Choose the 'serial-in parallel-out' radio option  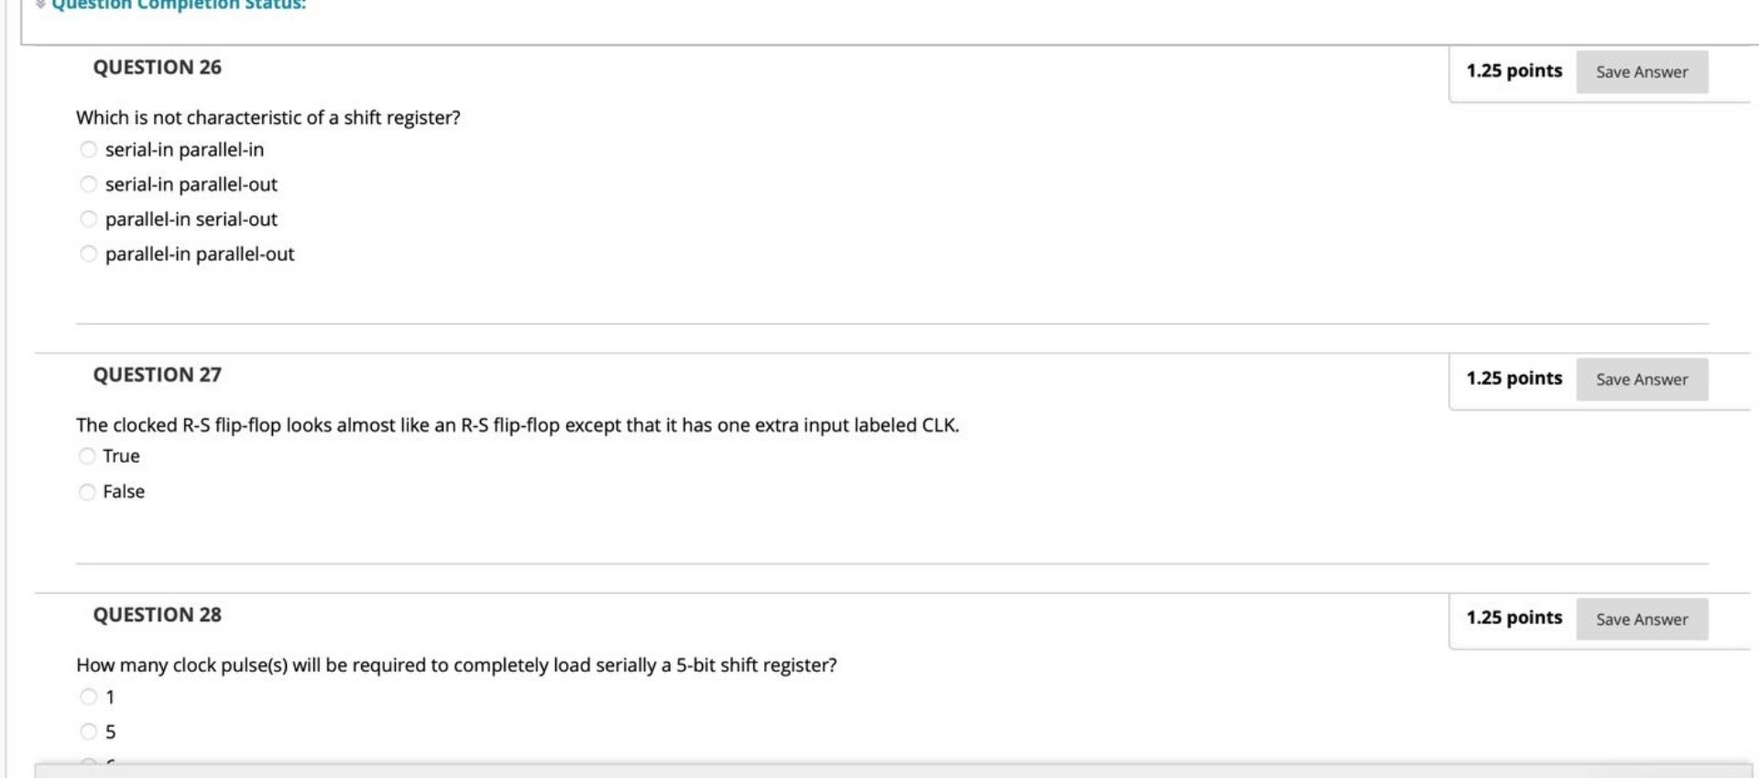point(89,184)
